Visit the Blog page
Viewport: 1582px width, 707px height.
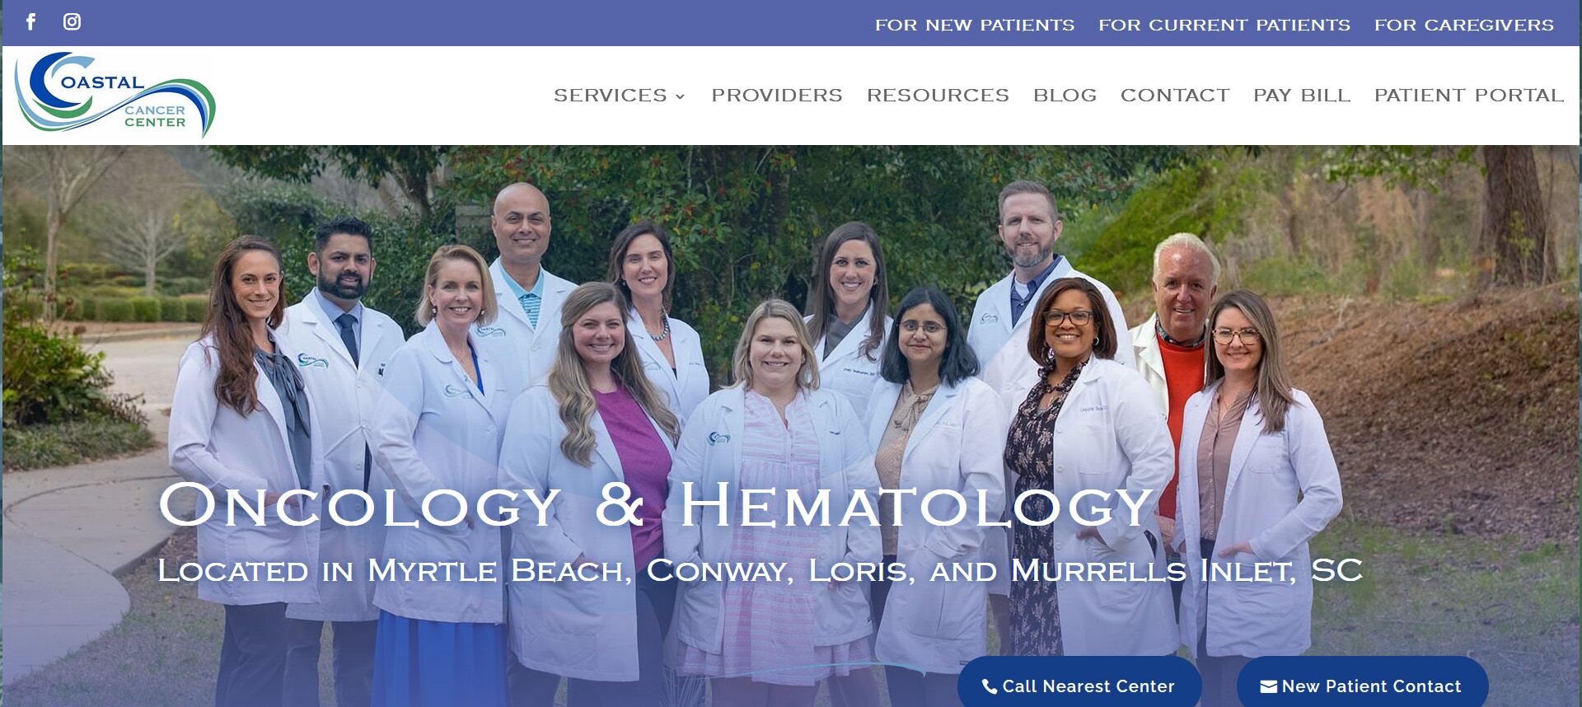[1065, 96]
